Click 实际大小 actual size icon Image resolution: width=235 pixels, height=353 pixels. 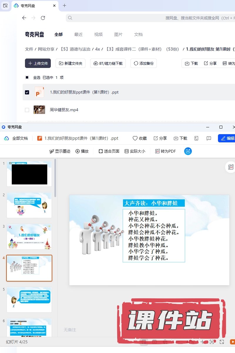pyautogui.click(x=127, y=151)
